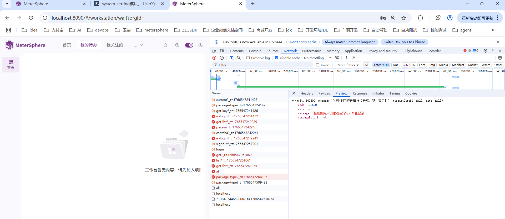The width and height of the screenshot is (505, 219).
Task: Click the Switch DevTools to Chinese button
Action: [x=404, y=42]
